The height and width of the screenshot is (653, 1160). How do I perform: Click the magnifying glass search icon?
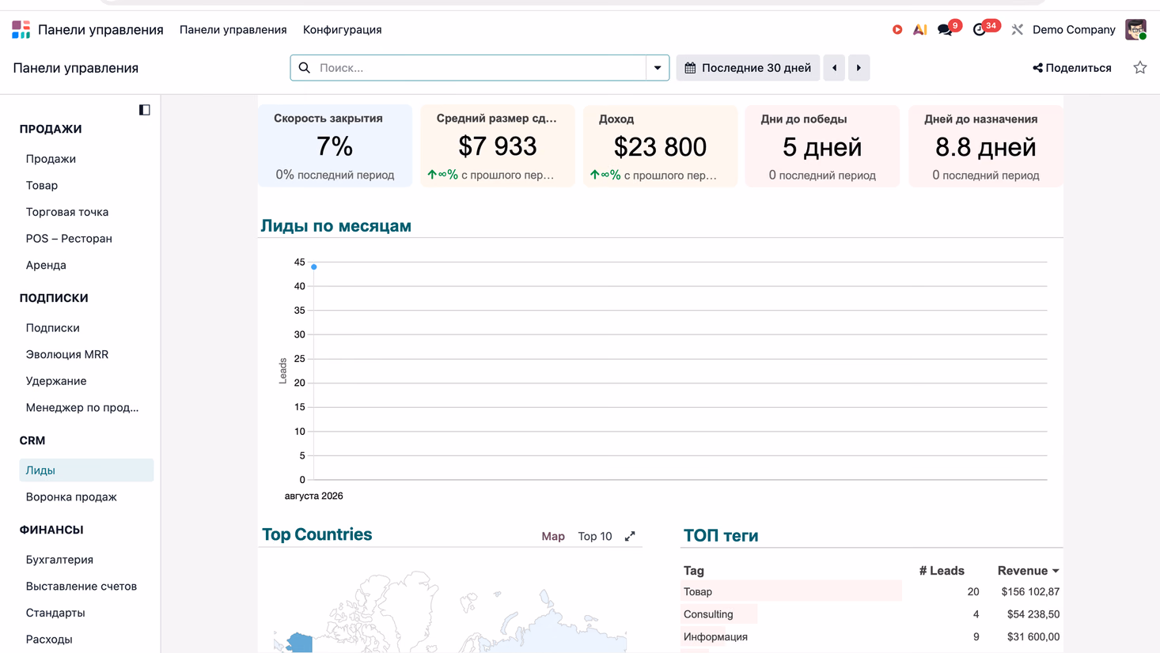click(305, 68)
